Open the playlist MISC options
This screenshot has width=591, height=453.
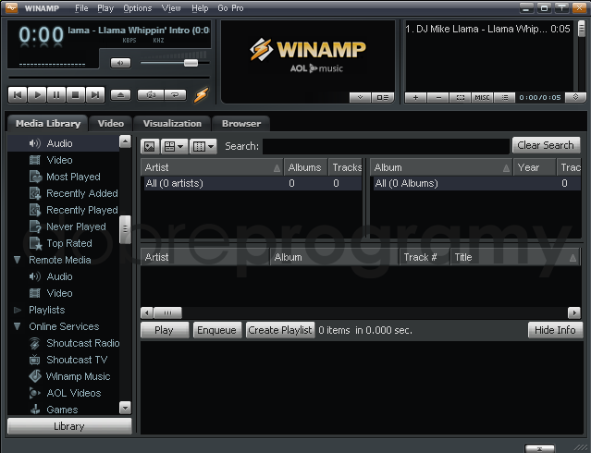(482, 98)
